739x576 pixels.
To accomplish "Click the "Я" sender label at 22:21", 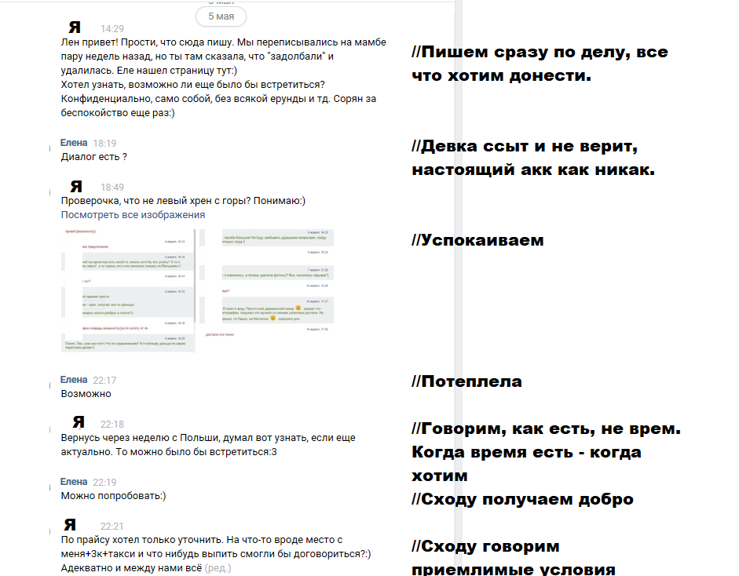I will tap(71, 525).
